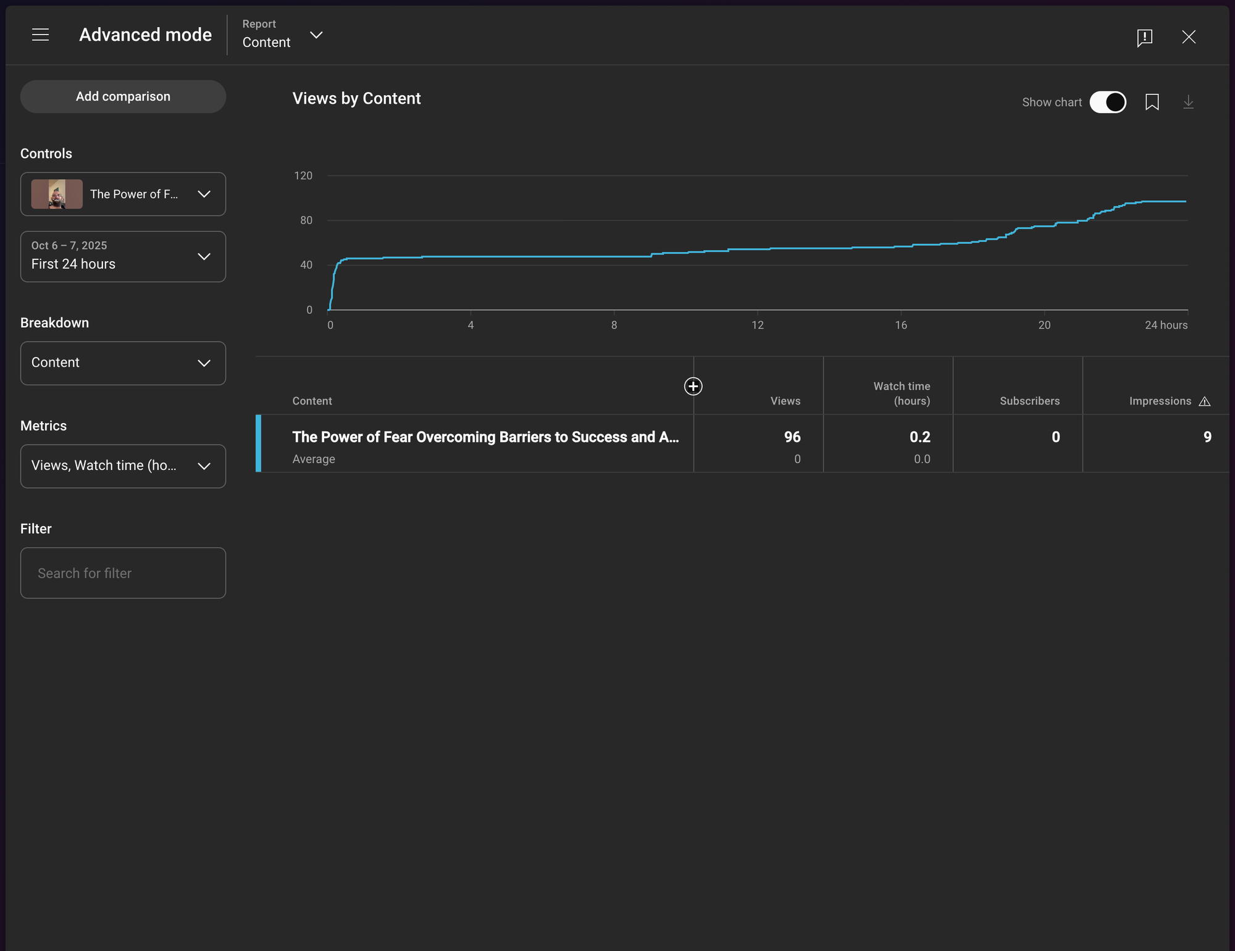
Task: Click the Impressions warning triangle icon
Action: (x=1204, y=401)
